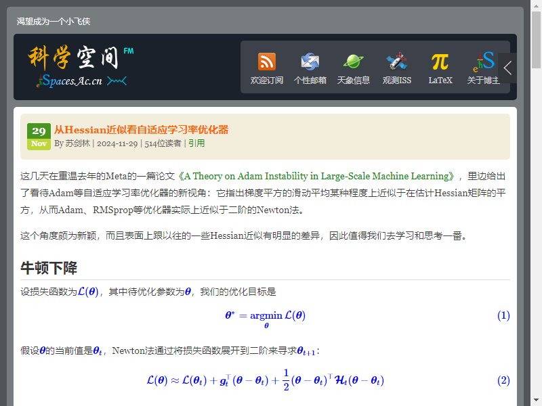
Task: Click the orange RSS subscribe icon
Action: point(266,62)
